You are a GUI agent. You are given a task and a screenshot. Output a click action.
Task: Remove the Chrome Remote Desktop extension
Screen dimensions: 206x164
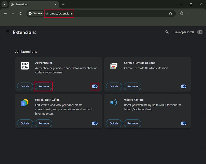[132, 86]
